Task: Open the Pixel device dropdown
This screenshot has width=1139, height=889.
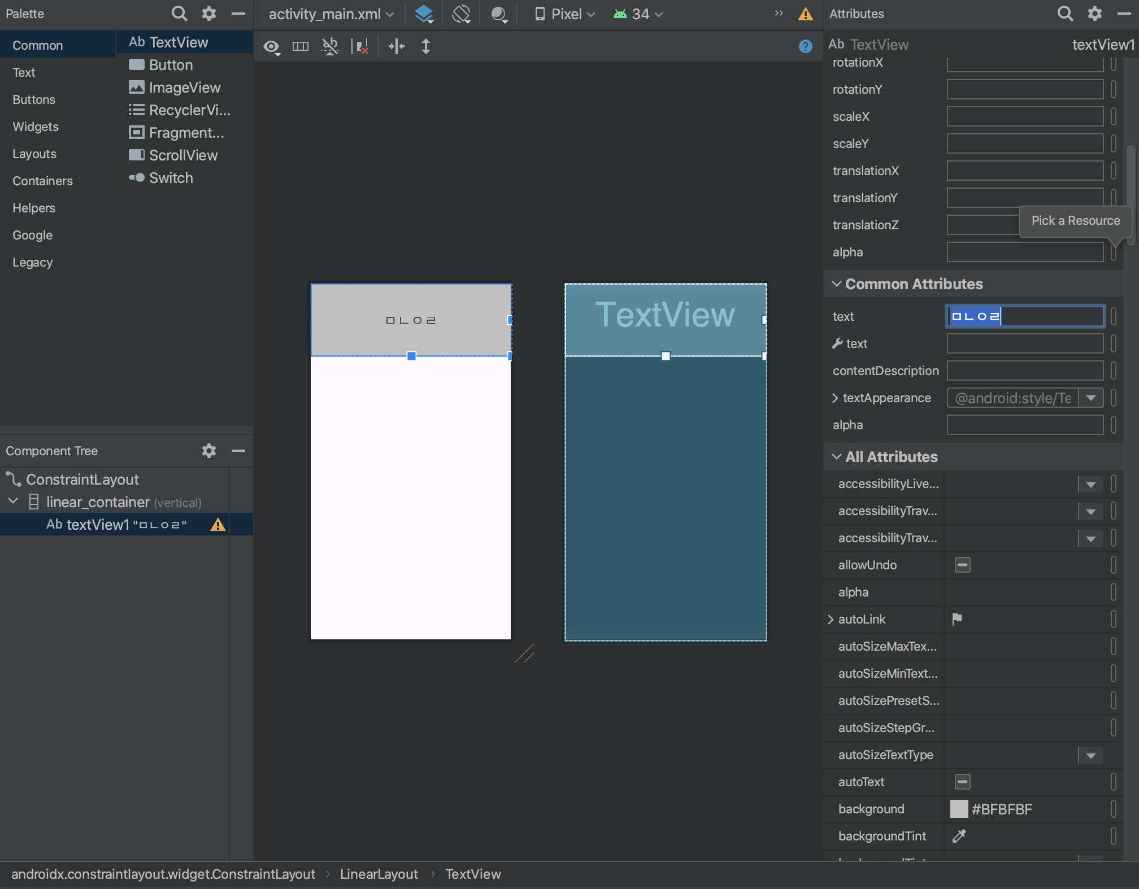Action: [565, 14]
